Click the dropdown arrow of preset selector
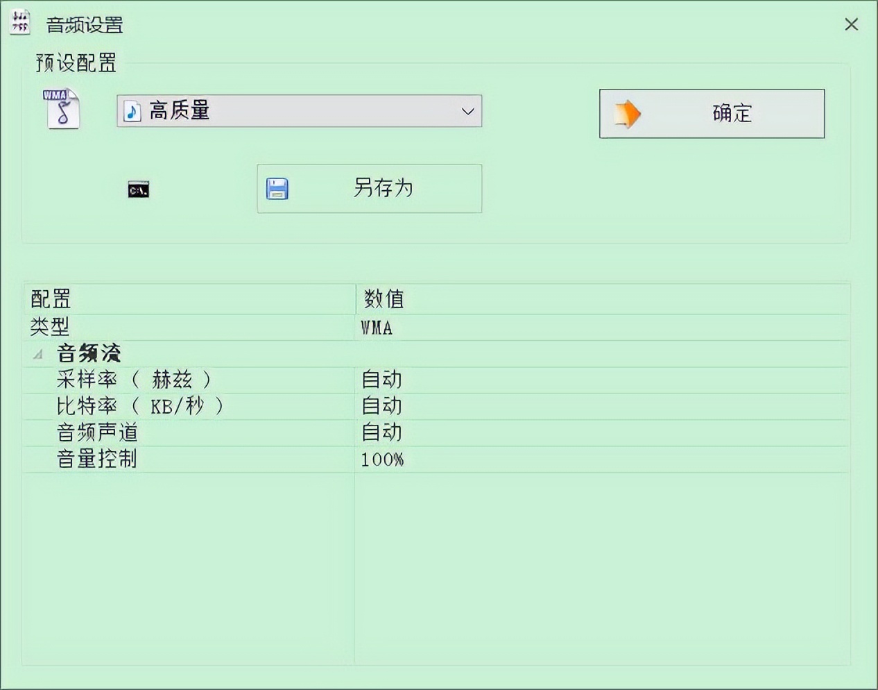The height and width of the screenshot is (690, 878). coord(469,110)
